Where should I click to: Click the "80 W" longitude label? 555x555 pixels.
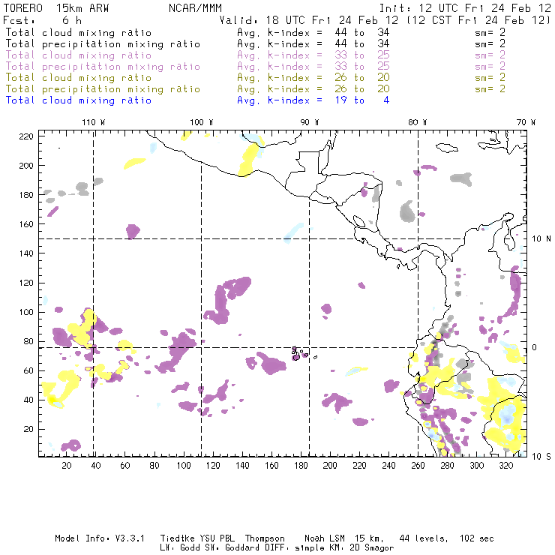[x=418, y=122]
